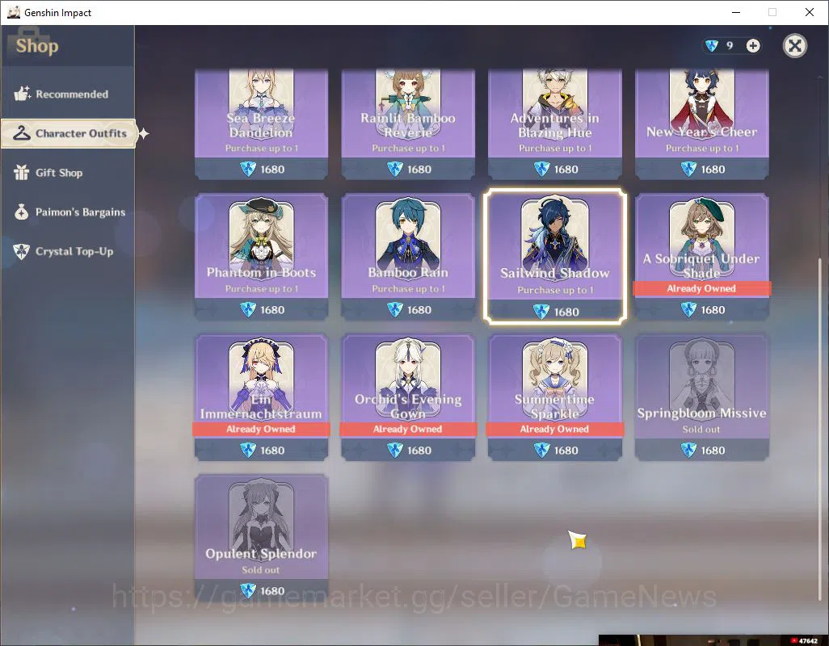829x646 pixels.
Task: Click the money bag Paimon's Bargains icon
Action: tap(21, 212)
